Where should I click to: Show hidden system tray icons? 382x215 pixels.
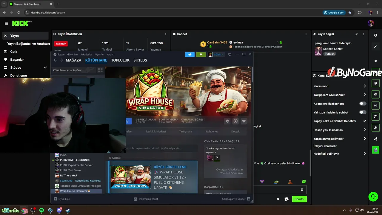tap(344, 210)
